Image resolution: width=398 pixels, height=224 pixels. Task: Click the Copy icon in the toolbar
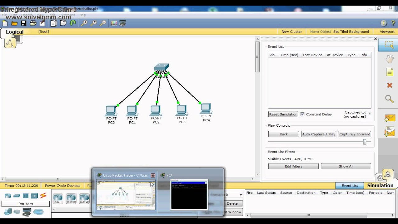point(54,23)
